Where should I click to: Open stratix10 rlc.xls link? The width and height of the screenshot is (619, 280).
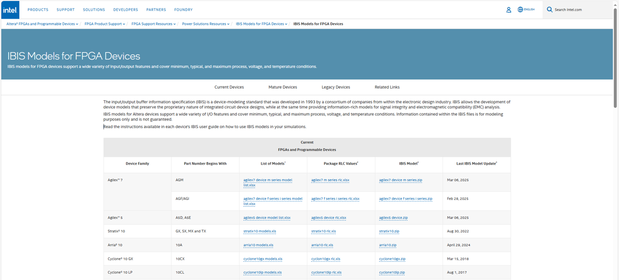point(323,231)
